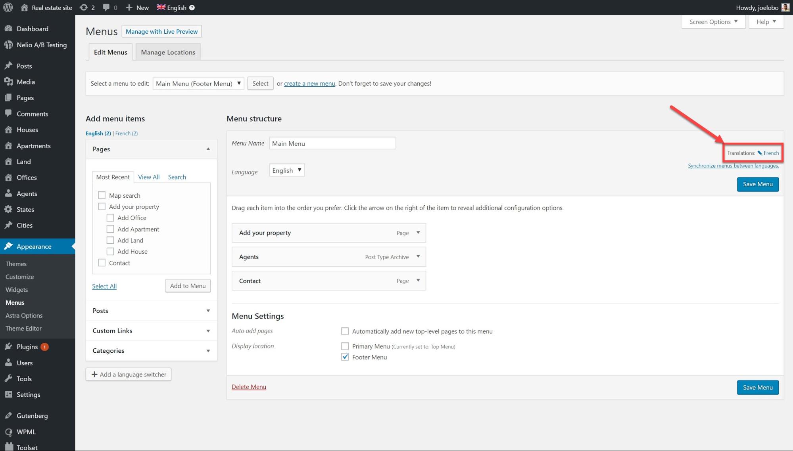Switch to the Manage Locations tab

168,52
